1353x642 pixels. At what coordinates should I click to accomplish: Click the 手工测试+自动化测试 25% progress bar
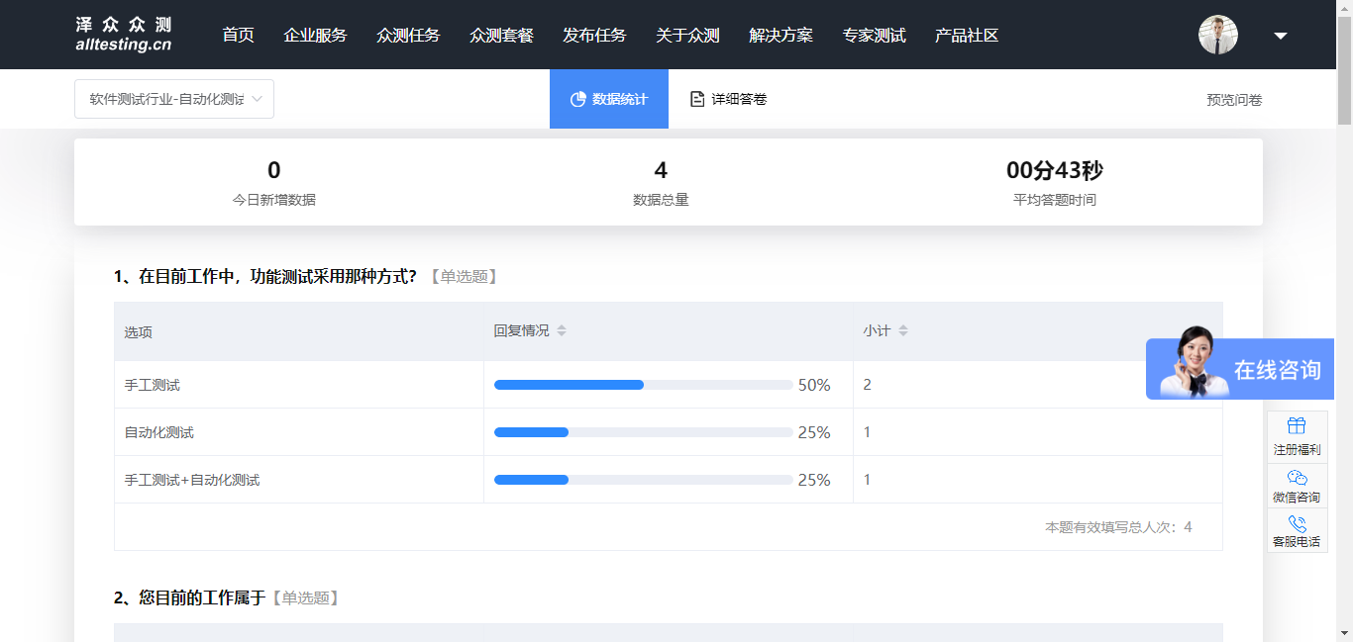coord(644,480)
